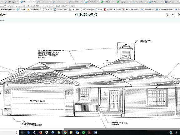Open the Capital One Online bookmark
180x135 pixels.
(x=130, y=9)
